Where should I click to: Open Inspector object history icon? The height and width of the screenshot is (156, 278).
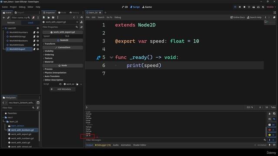click(x=82, y=17)
